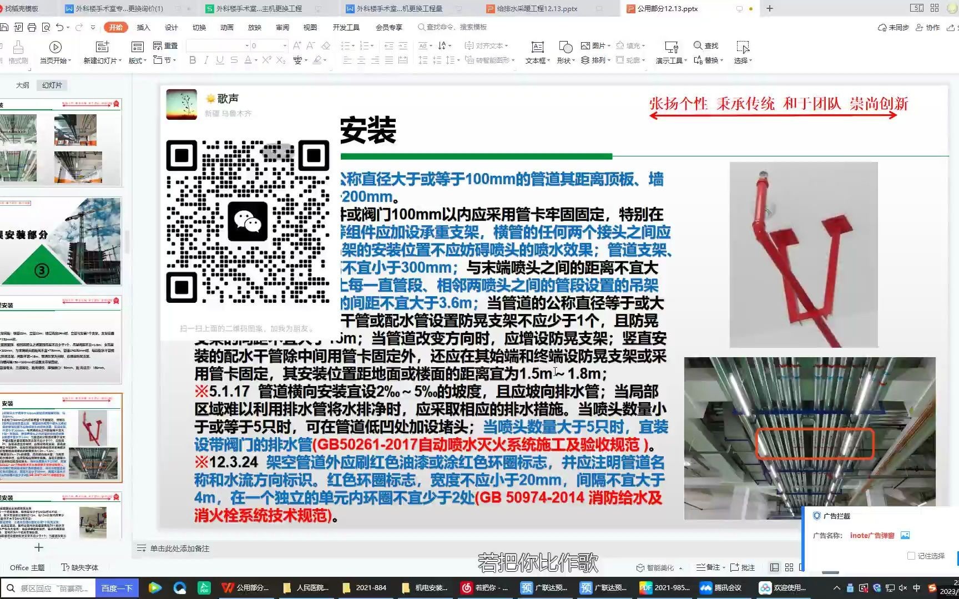Add a new slide (新建幻灯片)
This screenshot has width=959, height=599.
coord(102,52)
